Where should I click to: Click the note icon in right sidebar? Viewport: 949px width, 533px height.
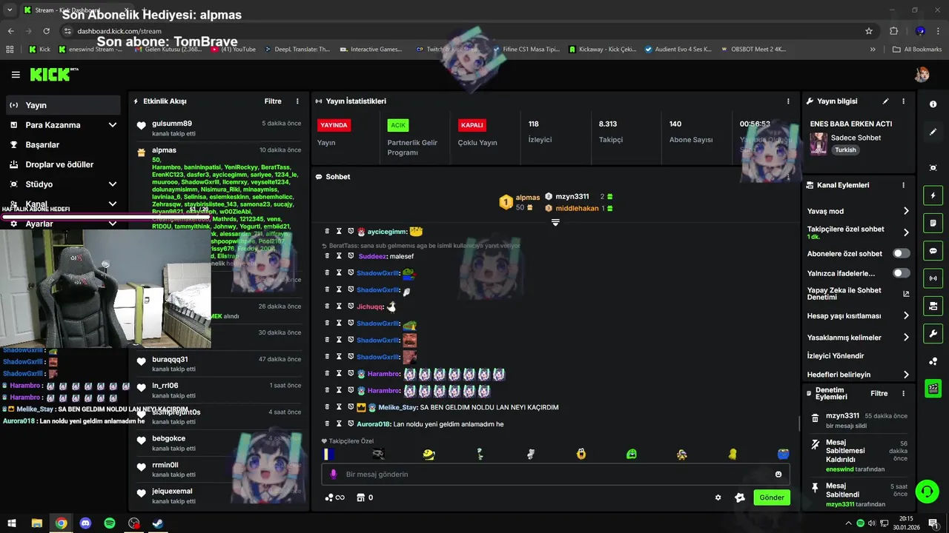pyautogui.click(x=933, y=223)
